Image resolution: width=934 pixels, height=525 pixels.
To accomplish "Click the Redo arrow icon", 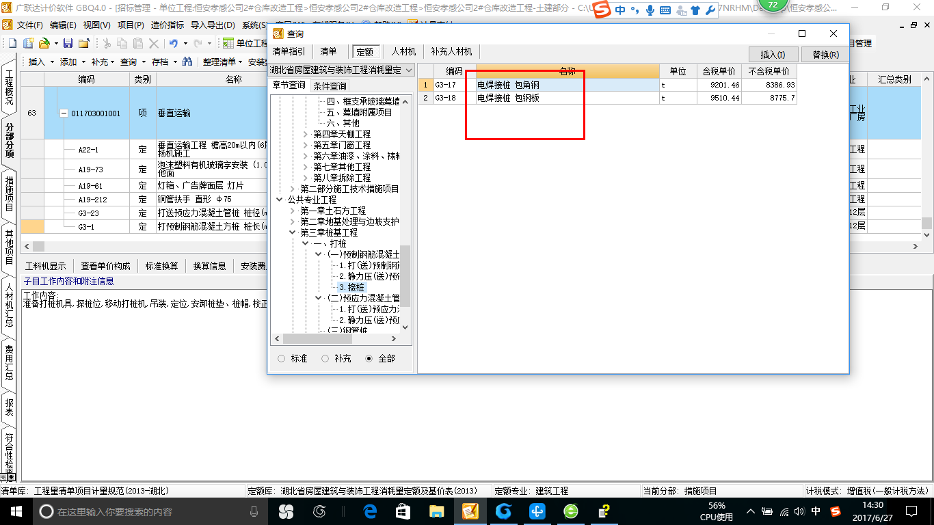I will pos(198,43).
